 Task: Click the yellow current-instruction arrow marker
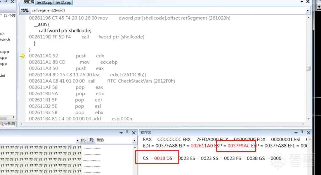click(22, 56)
